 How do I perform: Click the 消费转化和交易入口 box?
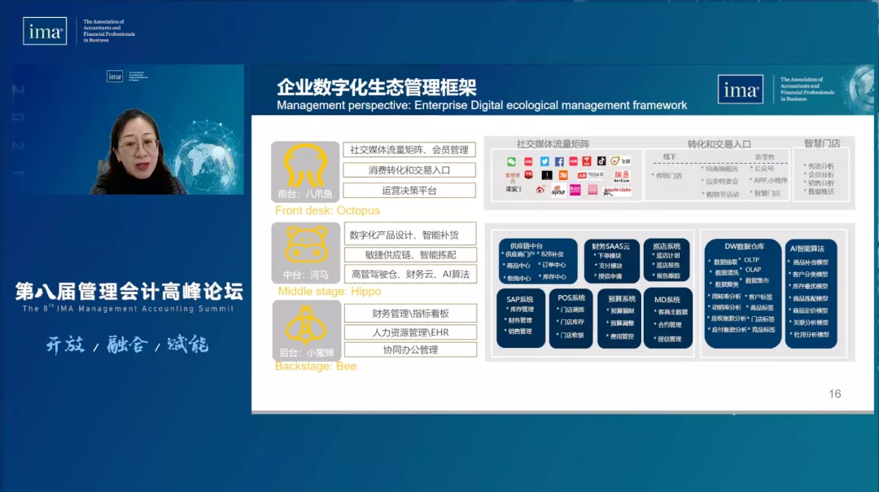(x=409, y=170)
